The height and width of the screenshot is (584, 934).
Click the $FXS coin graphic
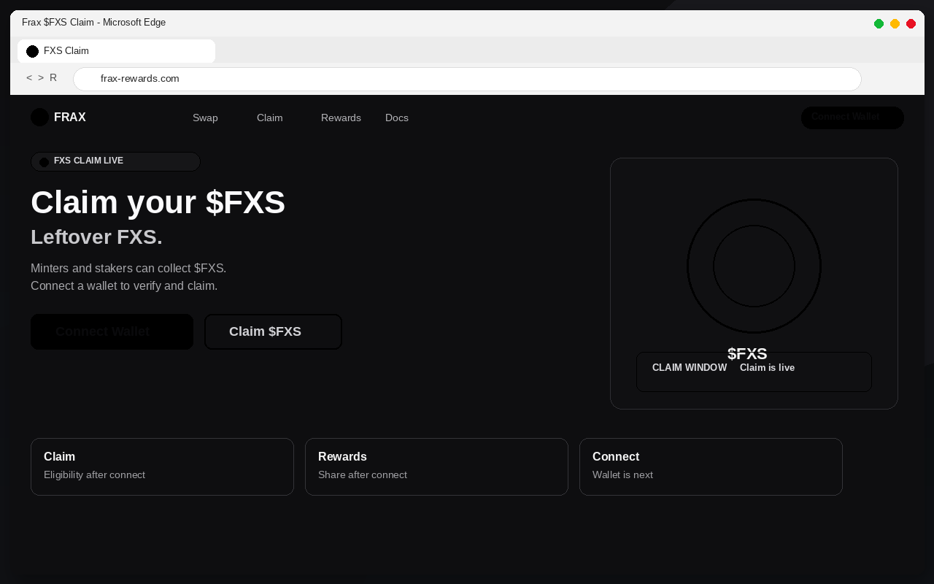click(754, 266)
